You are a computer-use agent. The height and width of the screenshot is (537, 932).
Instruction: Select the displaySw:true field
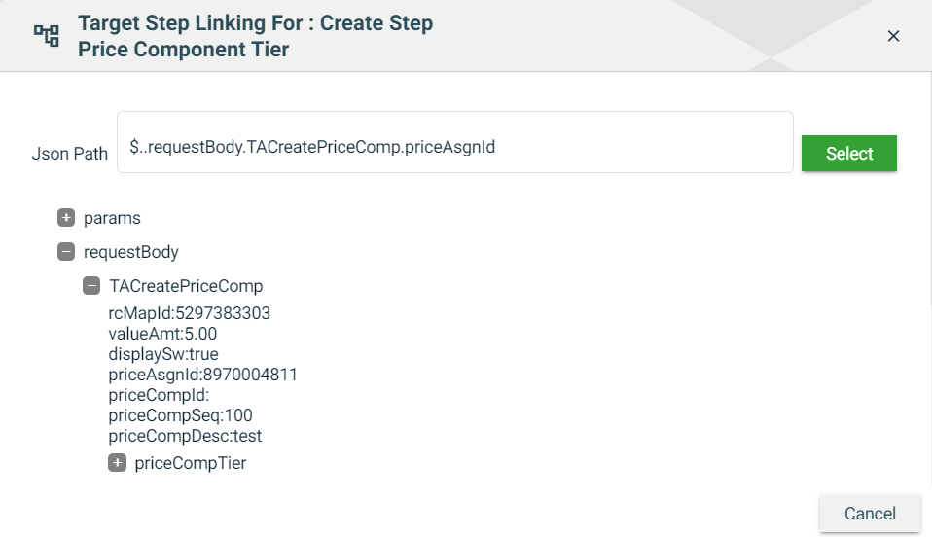pyautogui.click(x=161, y=354)
